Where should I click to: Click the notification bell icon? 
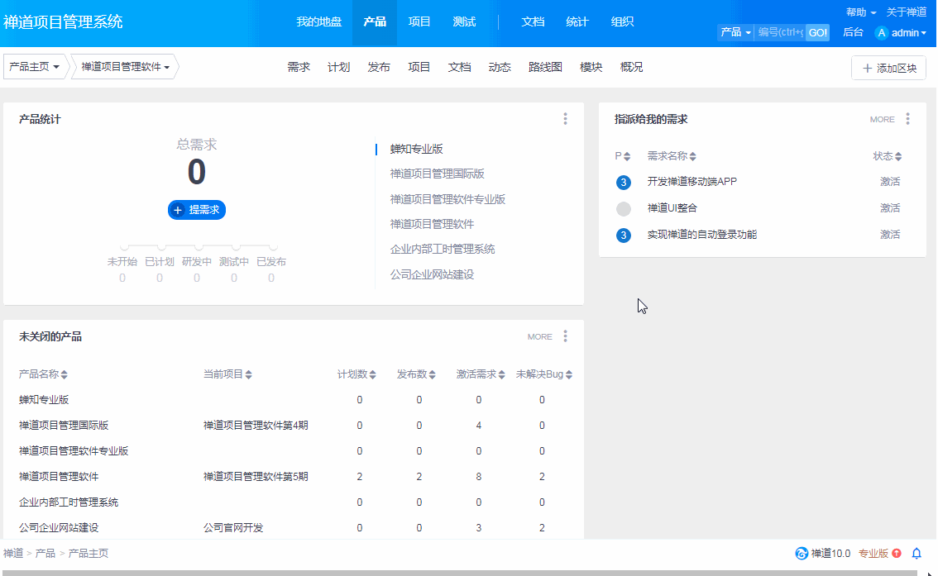(916, 554)
